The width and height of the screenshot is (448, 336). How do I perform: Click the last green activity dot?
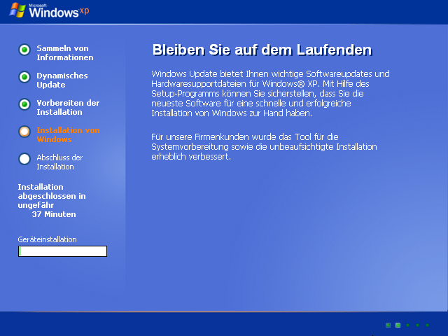coord(427,325)
